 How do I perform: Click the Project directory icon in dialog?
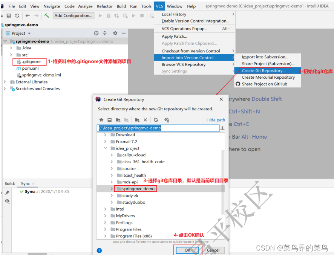click(x=118, y=120)
